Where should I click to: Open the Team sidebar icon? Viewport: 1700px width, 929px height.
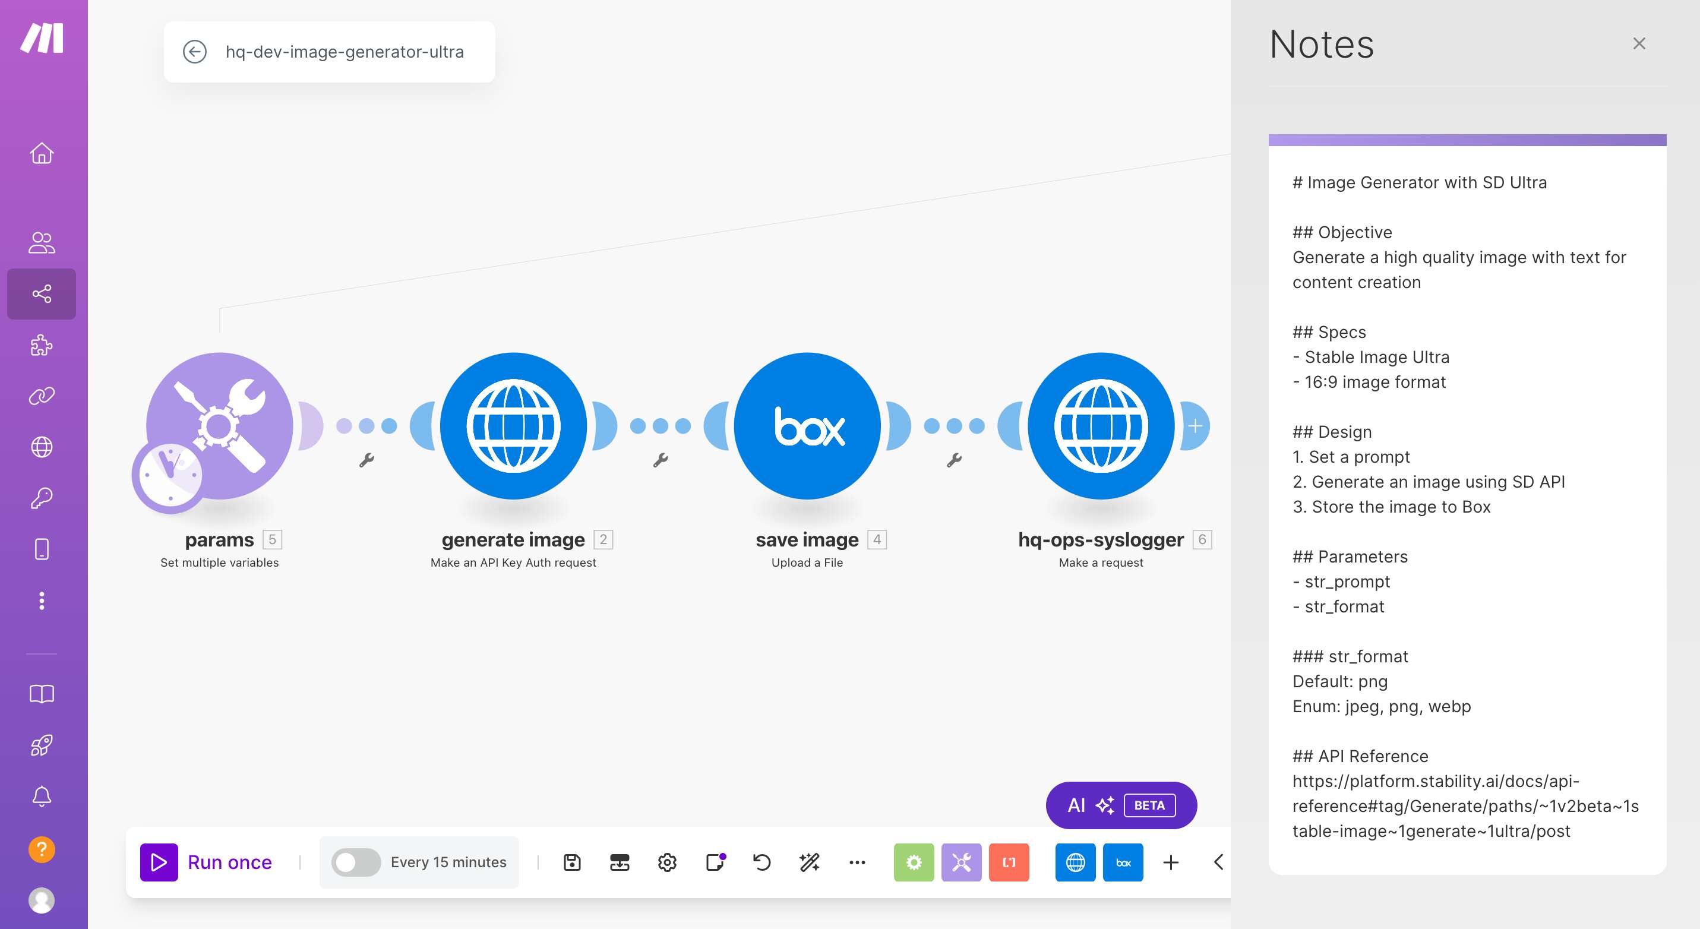point(42,242)
